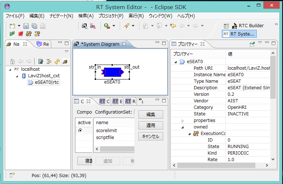Open Properties view menu triangle
The image size is (283, 184).
pos(260,42)
